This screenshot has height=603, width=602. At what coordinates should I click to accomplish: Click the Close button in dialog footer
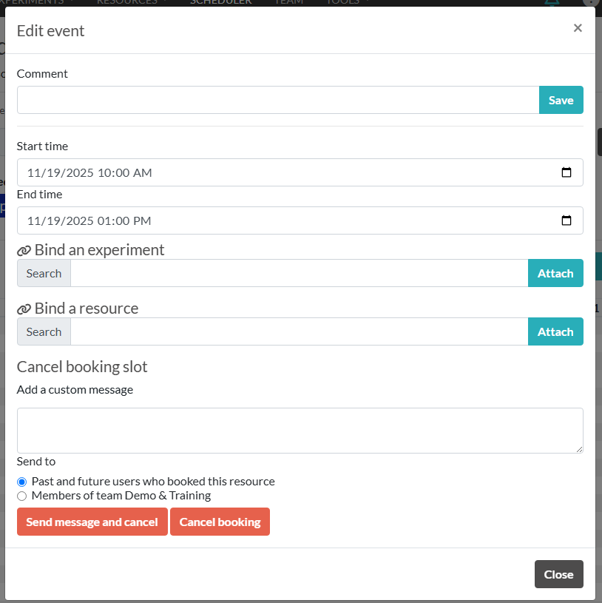pos(558,574)
